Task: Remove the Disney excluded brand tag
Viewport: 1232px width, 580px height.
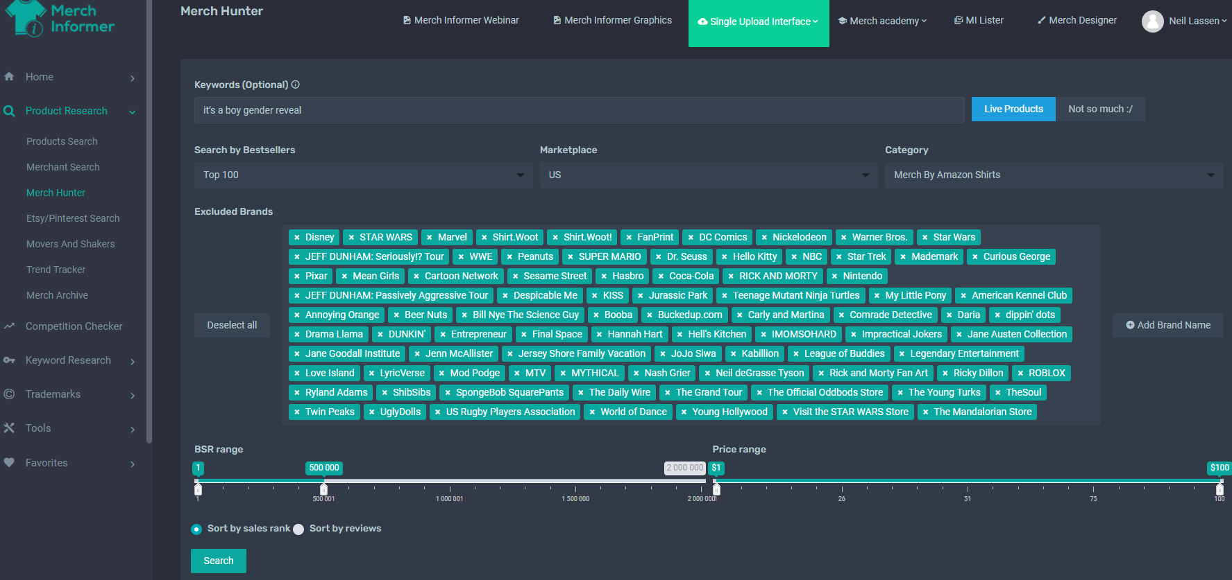Action: [297, 238]
